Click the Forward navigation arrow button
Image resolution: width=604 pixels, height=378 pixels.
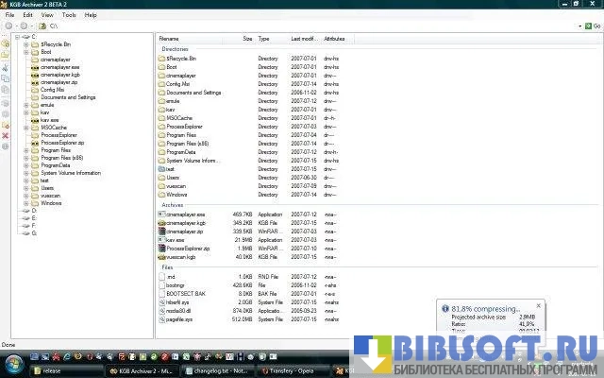point(24,26)
